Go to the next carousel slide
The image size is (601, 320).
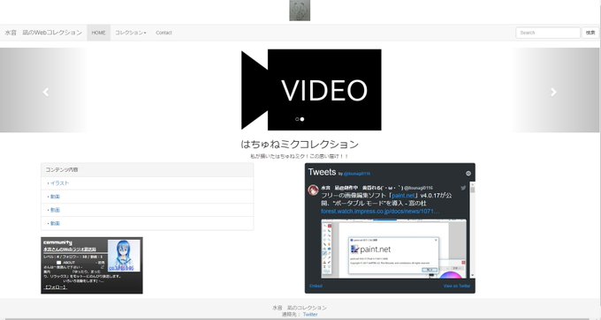click(553, 92)
